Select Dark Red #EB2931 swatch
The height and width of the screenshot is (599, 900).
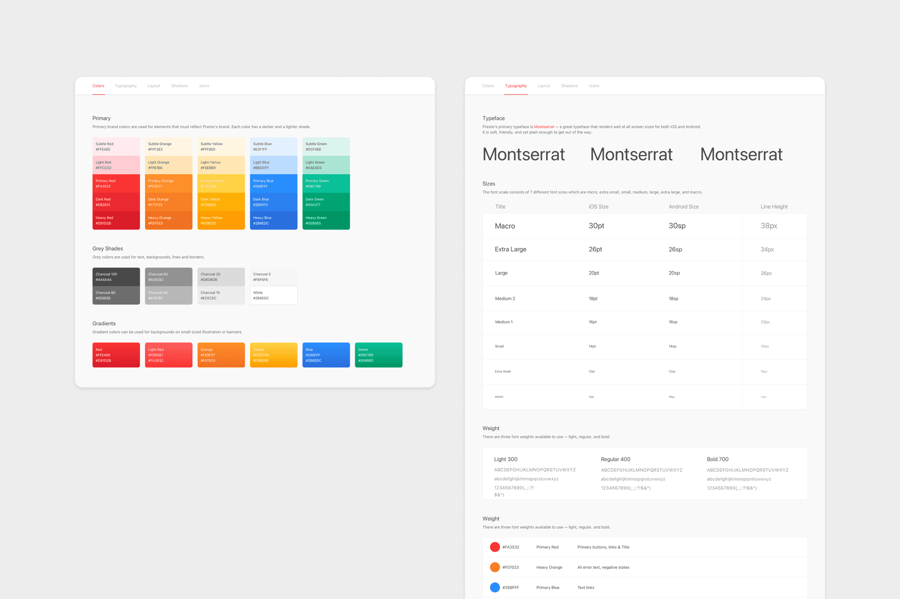[x=116, y=202]
